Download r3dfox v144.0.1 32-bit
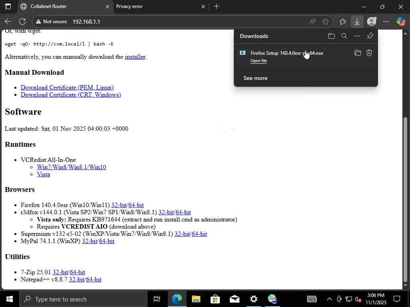 (166, 212)
